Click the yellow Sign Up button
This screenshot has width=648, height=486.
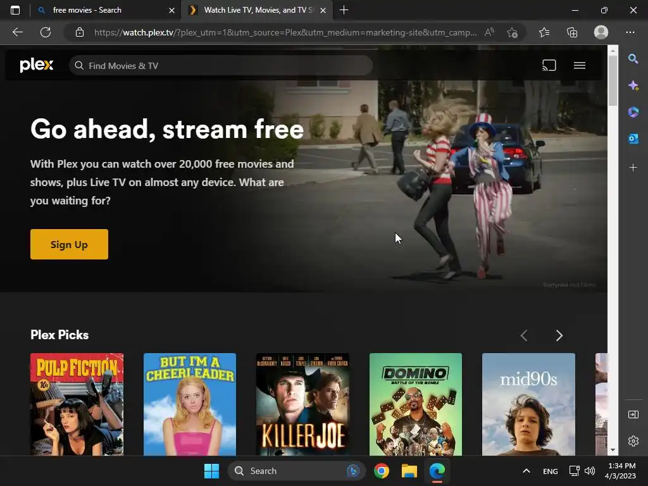(x=69, y=244)
